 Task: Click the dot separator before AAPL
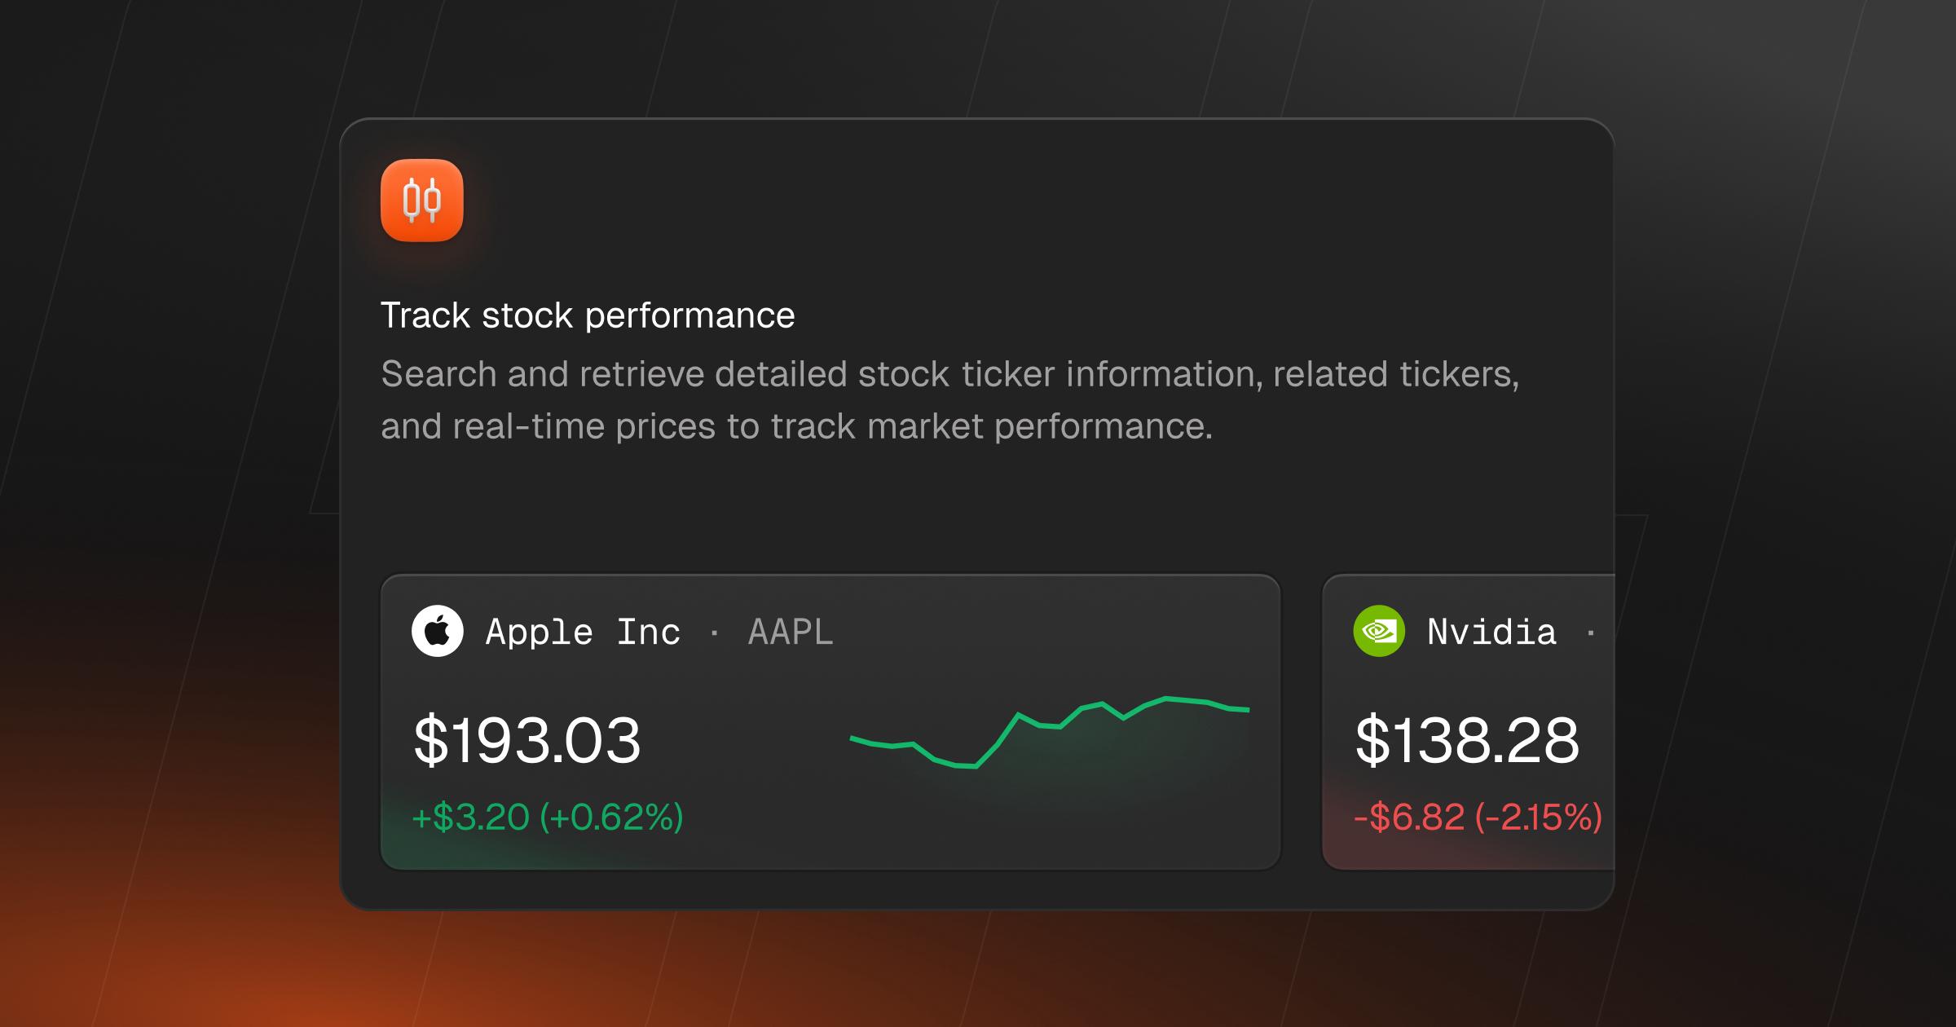coord(715,633)
